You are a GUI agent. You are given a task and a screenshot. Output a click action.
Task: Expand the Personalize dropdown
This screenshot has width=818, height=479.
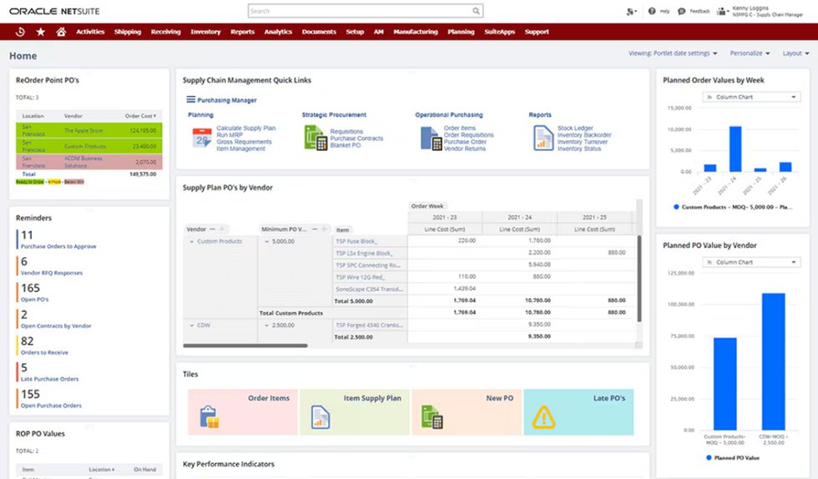pos(750,53)
